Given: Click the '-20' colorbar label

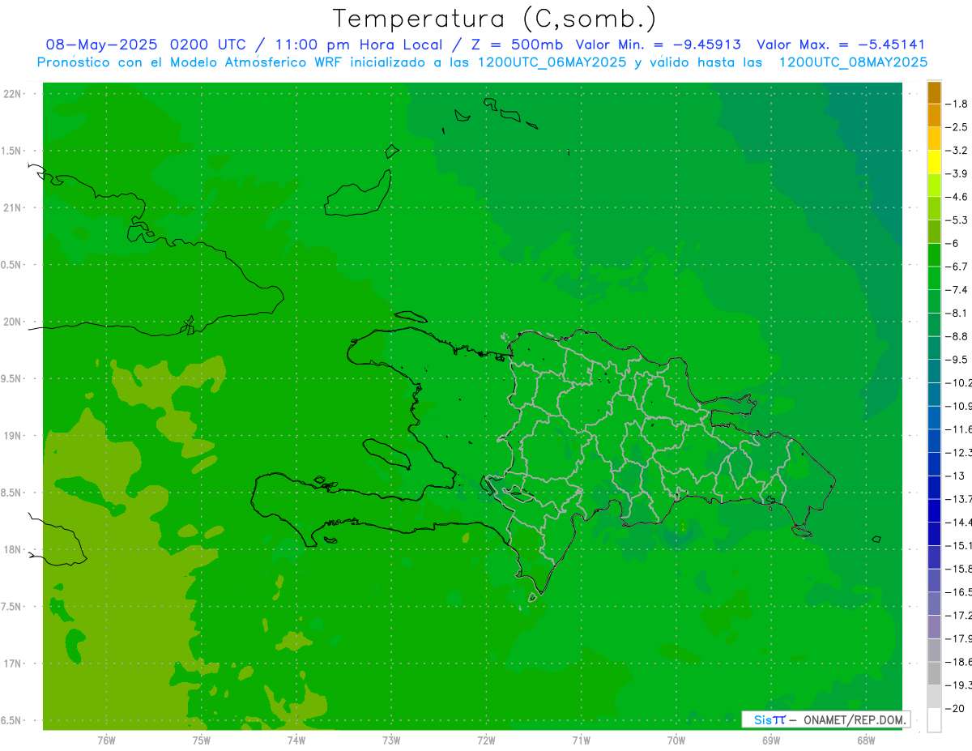Looking at the screenshot, I should click(956, 709).
